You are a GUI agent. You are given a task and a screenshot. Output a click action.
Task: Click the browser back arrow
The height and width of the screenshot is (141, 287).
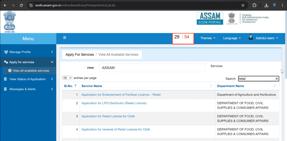coord(5,5)
